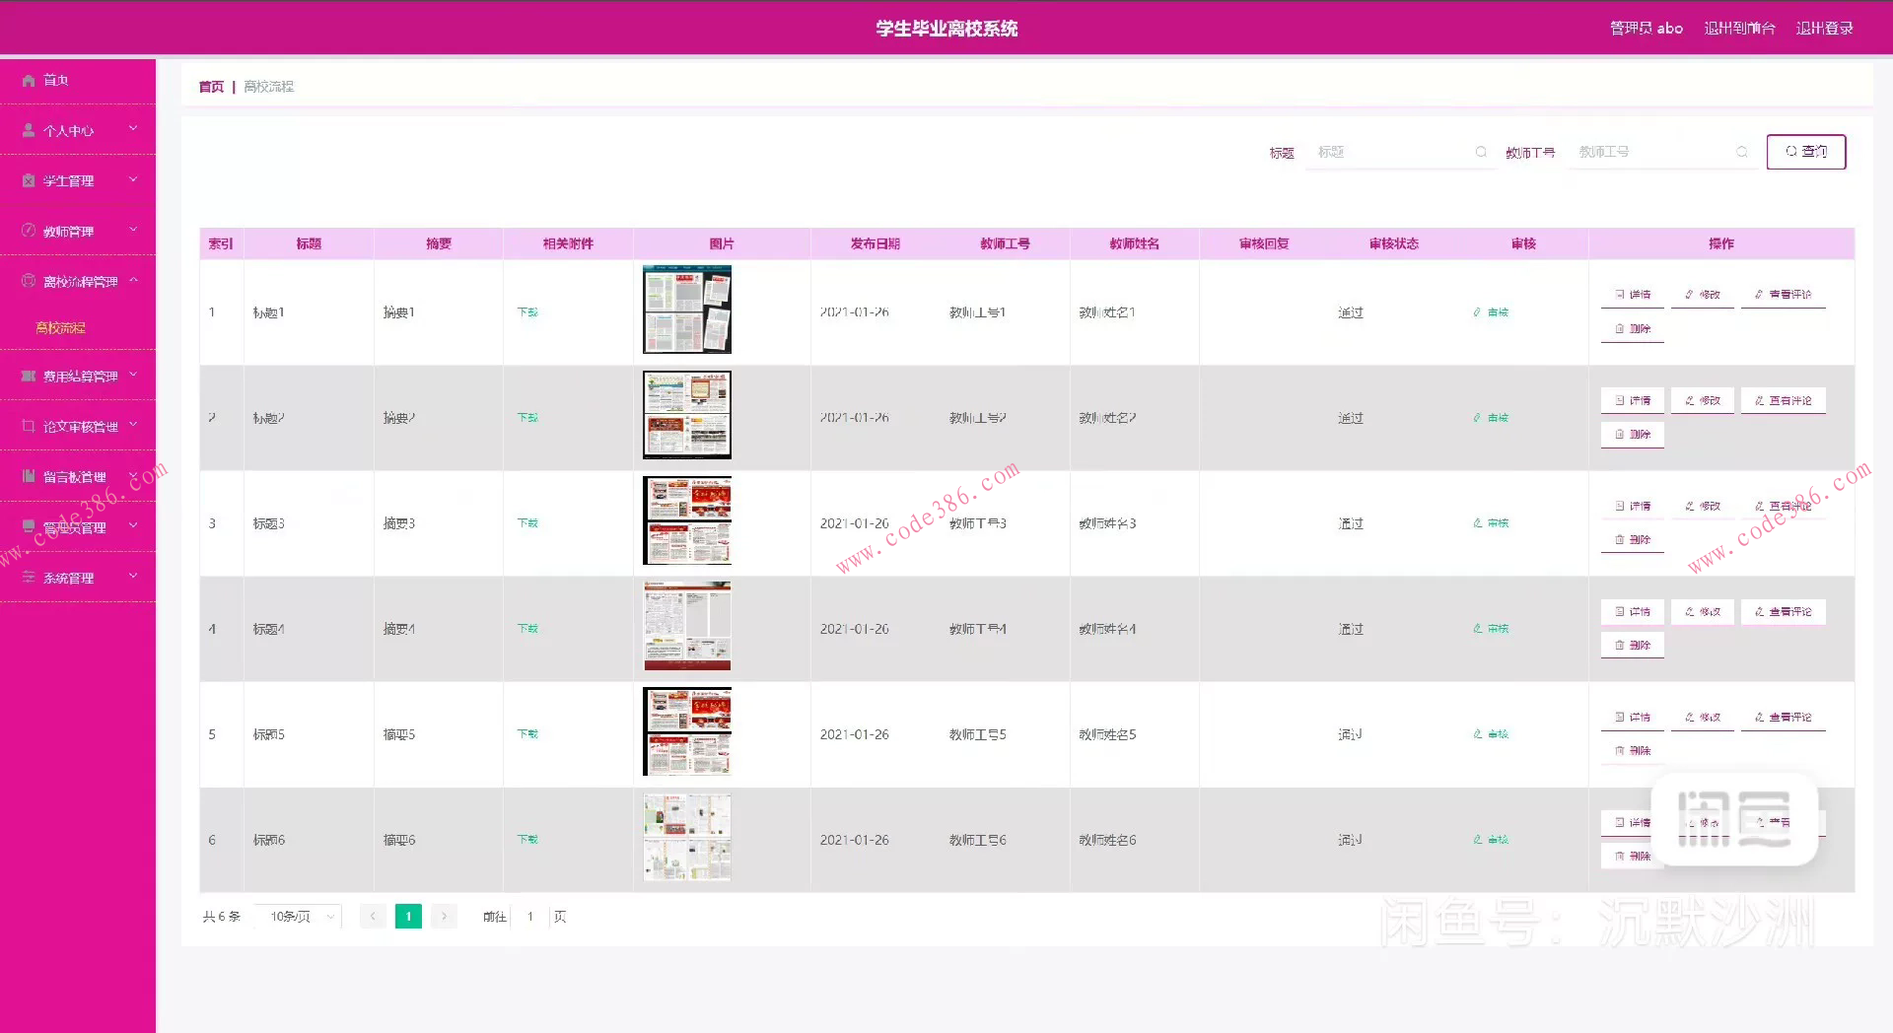Click 审核 for the 标题2 row
Image resolution: width=1893 pixels, height=1033 pixels.
click(x=1491, y=418)
